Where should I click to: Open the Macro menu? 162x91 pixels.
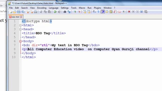click(82, 8)
